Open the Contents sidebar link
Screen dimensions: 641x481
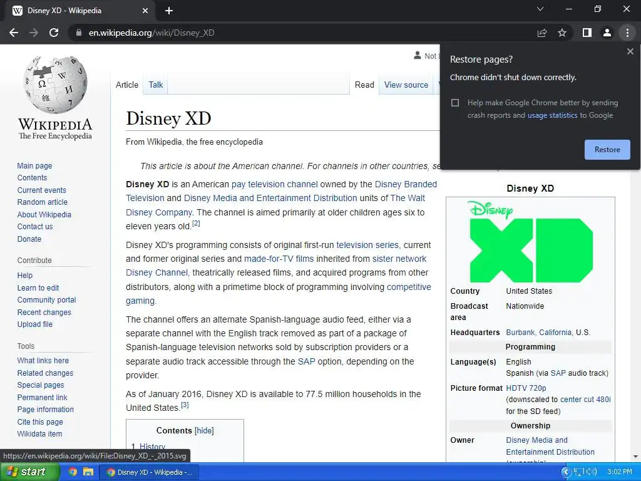click(x=32, y=177)
